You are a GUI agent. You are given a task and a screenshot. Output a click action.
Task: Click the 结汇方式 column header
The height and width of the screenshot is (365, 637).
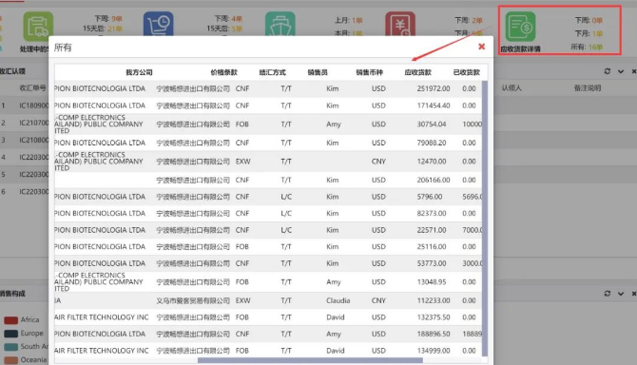(273, 72)
